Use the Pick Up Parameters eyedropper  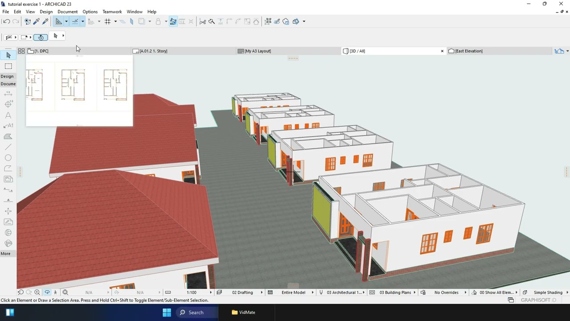click(37, 21)
